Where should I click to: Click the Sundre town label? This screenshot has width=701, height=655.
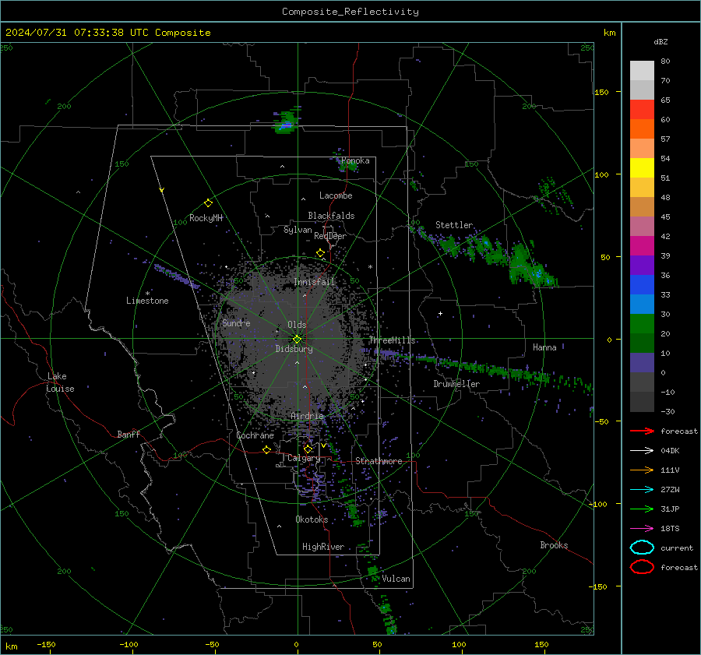pyautogui.click(x=236, y=322)
